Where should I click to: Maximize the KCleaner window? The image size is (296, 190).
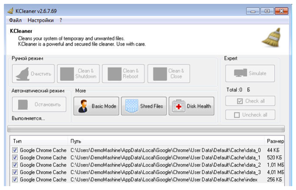coord(267,11)
